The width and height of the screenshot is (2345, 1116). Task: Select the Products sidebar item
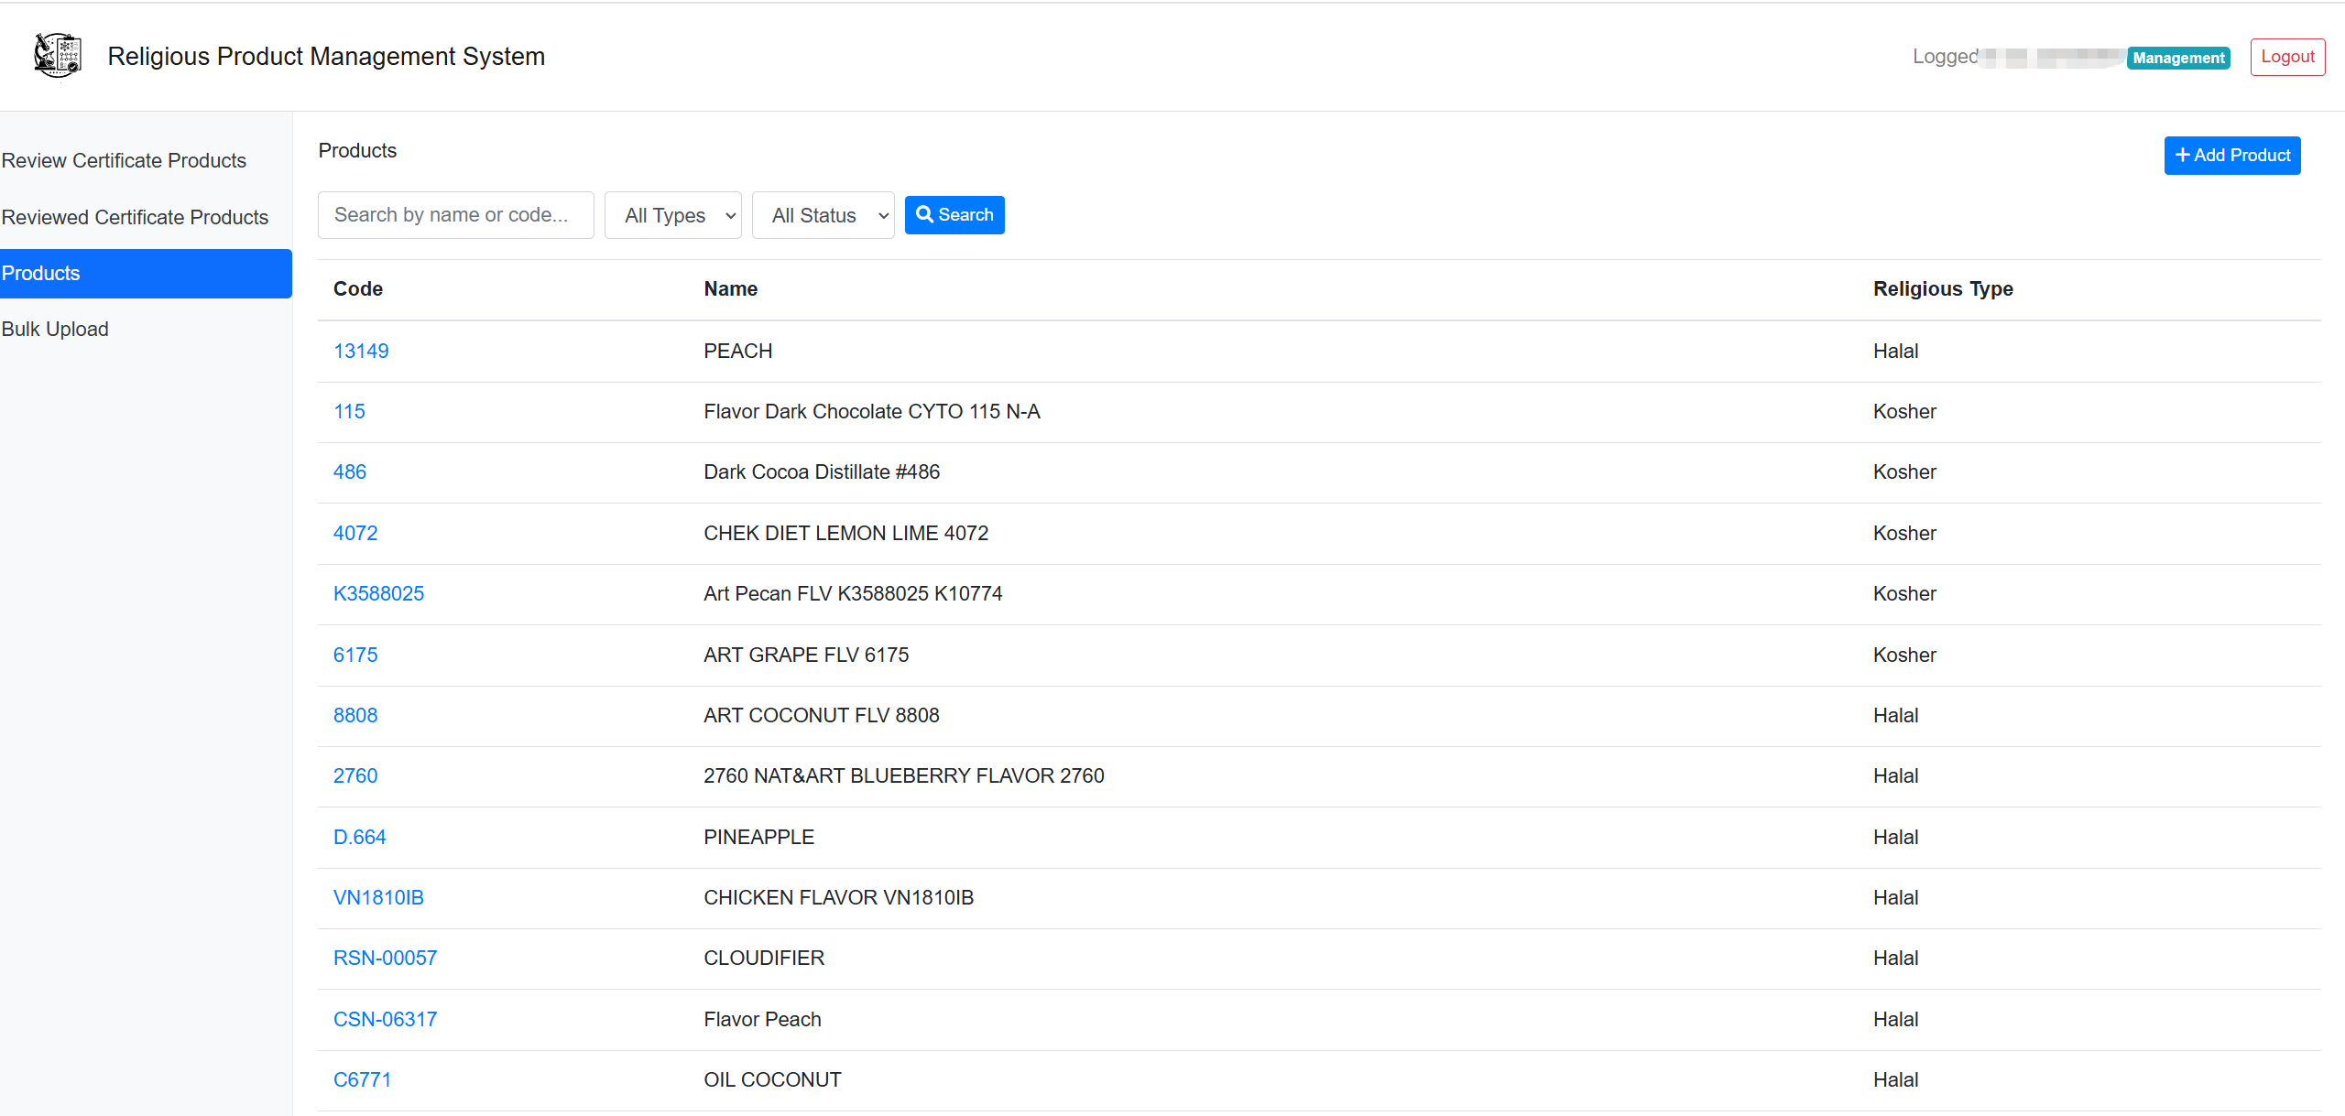point(41,273)
